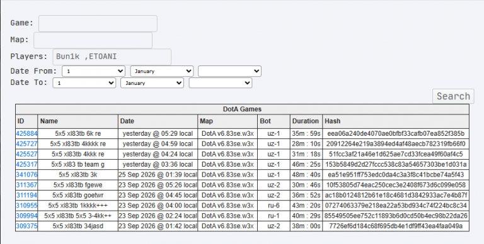Click the Game input field
This screenshot has width=484, height=244.
click(x=98, y=23)
